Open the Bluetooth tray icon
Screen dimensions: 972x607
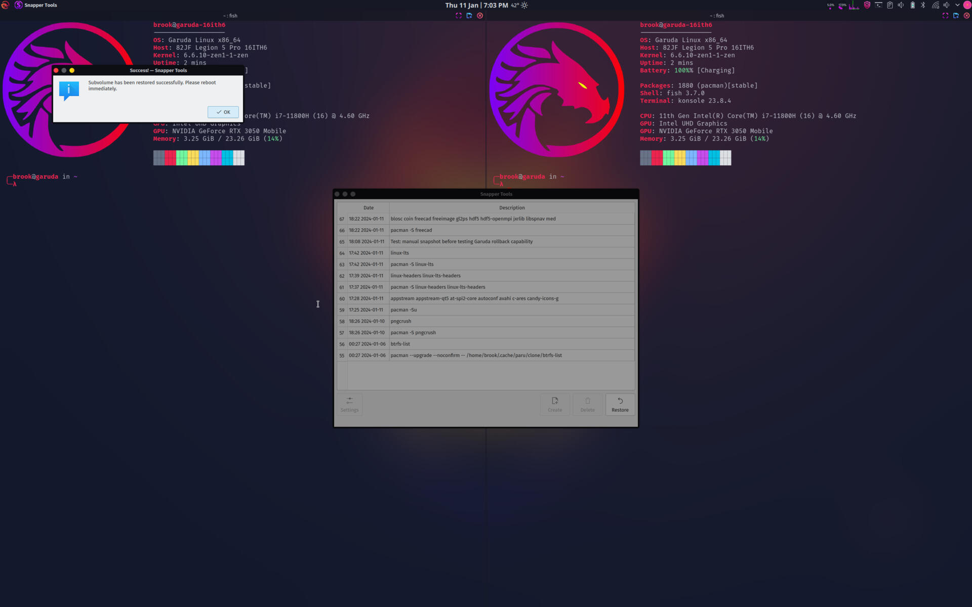click(923, 5)
